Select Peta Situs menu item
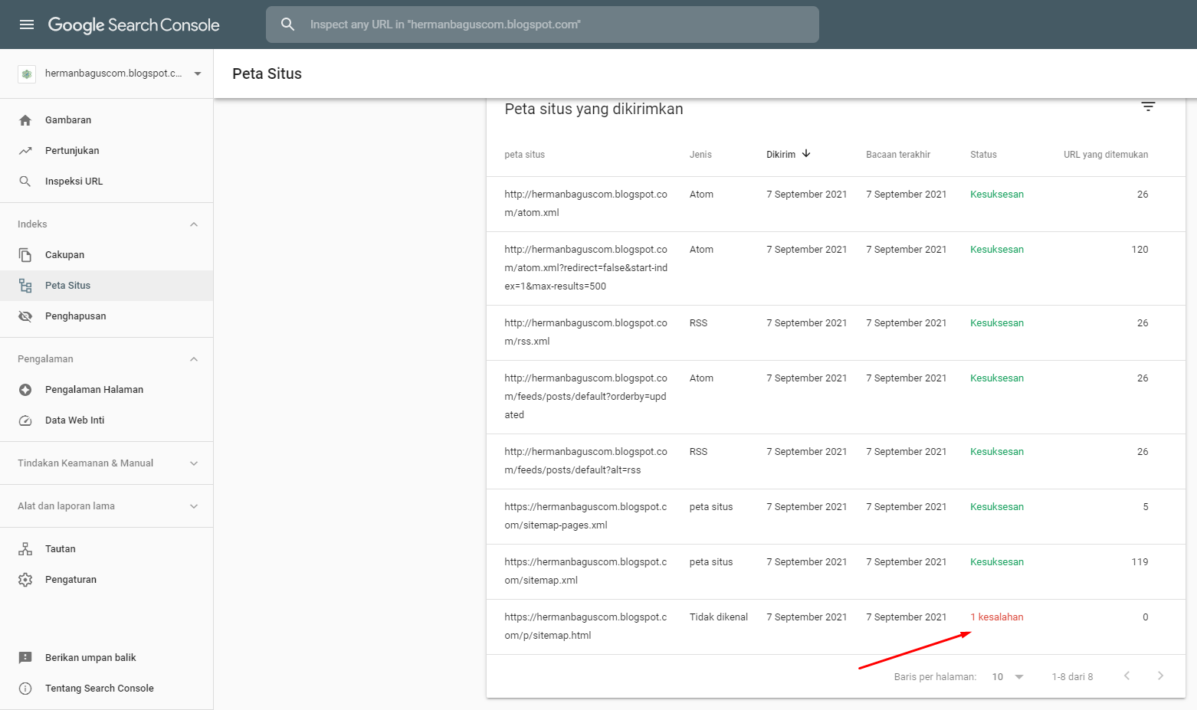 (x=107, y=286)
